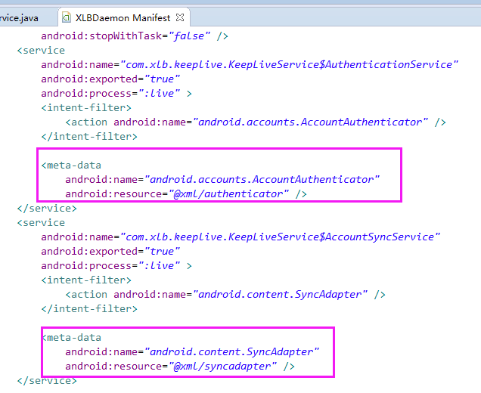The image size is (481, 393).
Task: Click the closing service tag after authenticator meta-data
Action: (46, 209)
